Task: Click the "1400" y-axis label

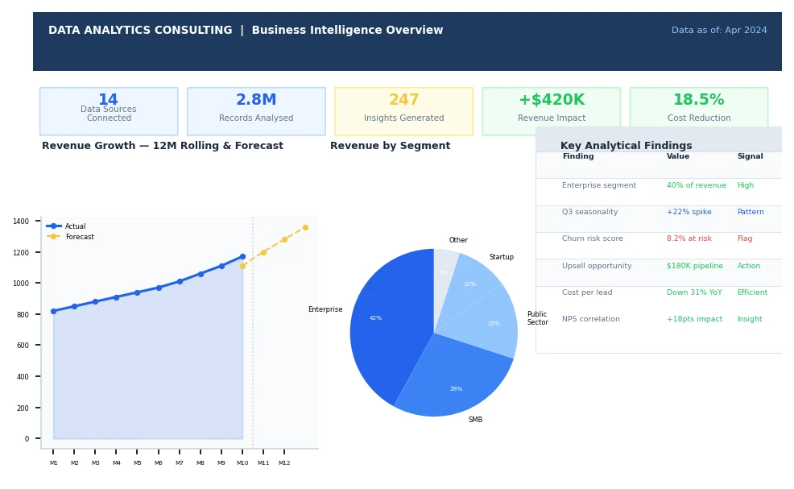Action: (x=21, y=221)
